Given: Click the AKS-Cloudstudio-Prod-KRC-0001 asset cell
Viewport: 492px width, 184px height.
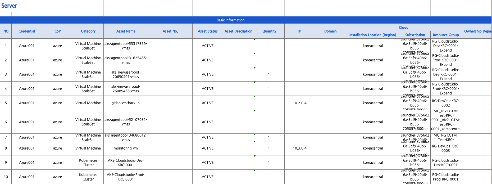Looking at the screenshot, I should [126, 177].
